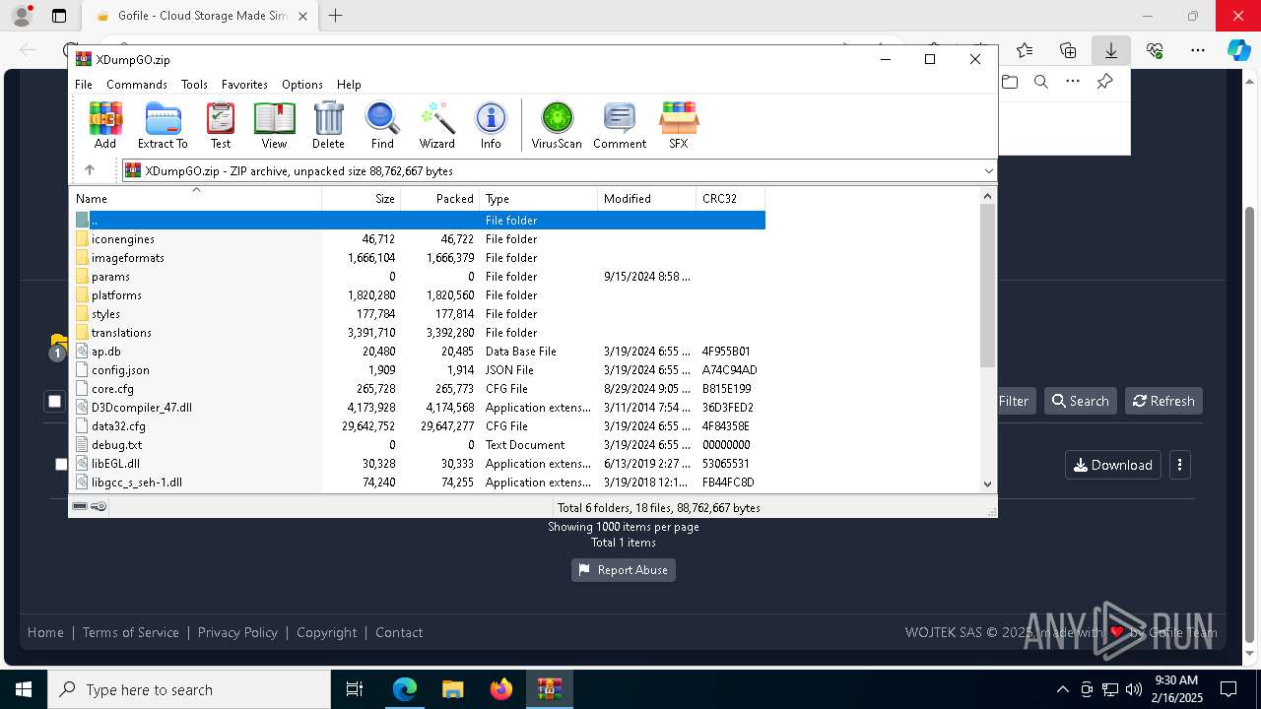
Task: Open the Privacy Policy link
Action: click(x=237, y=632)
